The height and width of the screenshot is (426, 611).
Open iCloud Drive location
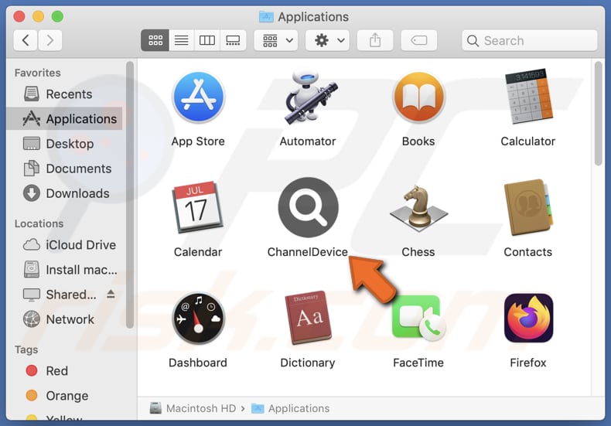[64, 245]
